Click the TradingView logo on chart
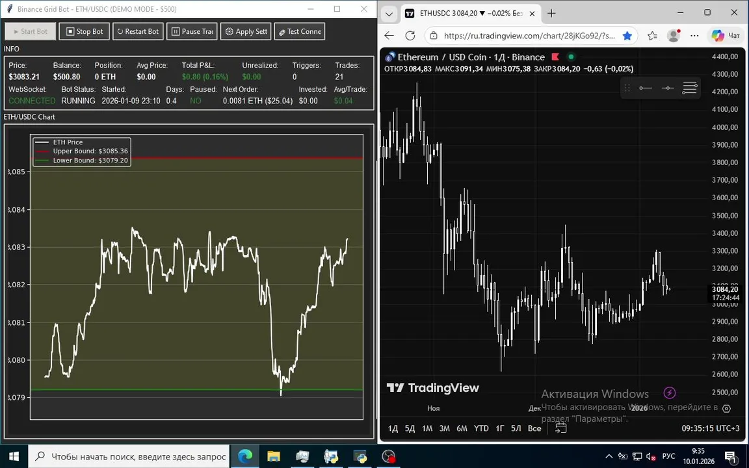The width and height of the screenshot is (749, 468). (432, 388)
